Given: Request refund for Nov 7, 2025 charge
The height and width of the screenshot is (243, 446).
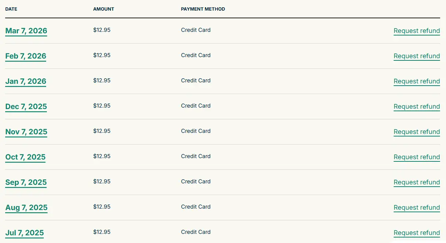Looking at the screenshot, I should pyautogui.click(x=417, y=132).
